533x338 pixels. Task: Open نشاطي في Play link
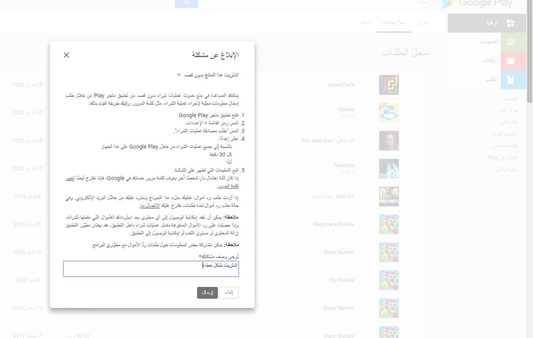502,157
